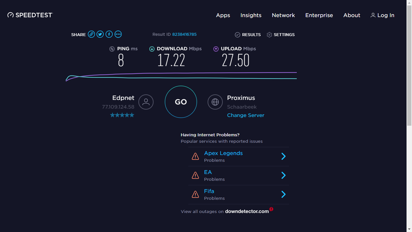Share result on Twitter icon
This screenshot has height=232, width=412.
coord(100,34)
